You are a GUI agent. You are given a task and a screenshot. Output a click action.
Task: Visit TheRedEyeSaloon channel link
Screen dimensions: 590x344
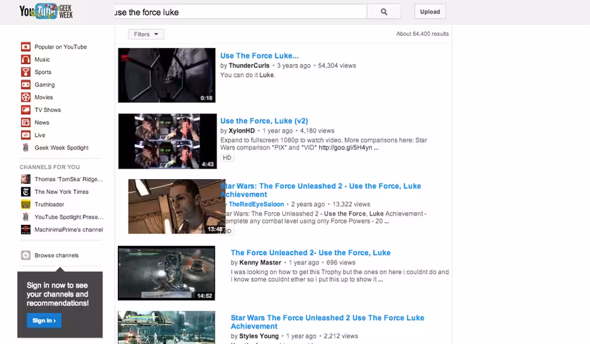256,204
